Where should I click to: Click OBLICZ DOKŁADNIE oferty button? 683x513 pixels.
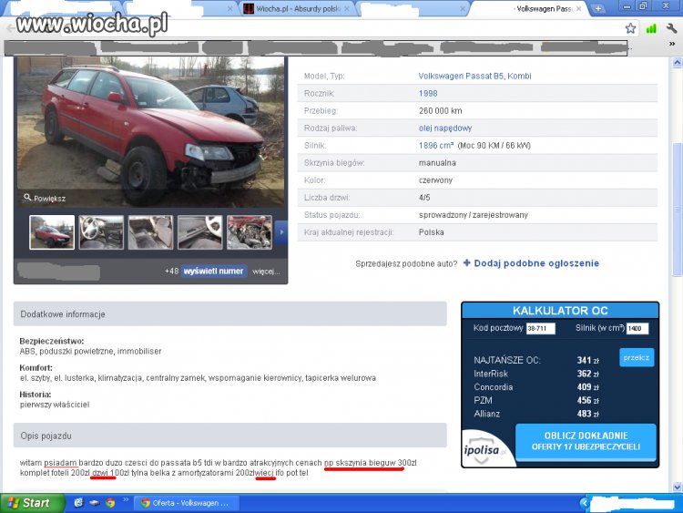[x=586, y=442]
